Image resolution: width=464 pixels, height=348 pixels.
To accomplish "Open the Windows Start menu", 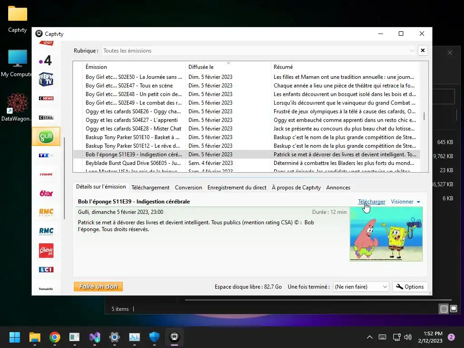I will click(x=14, y=337).
